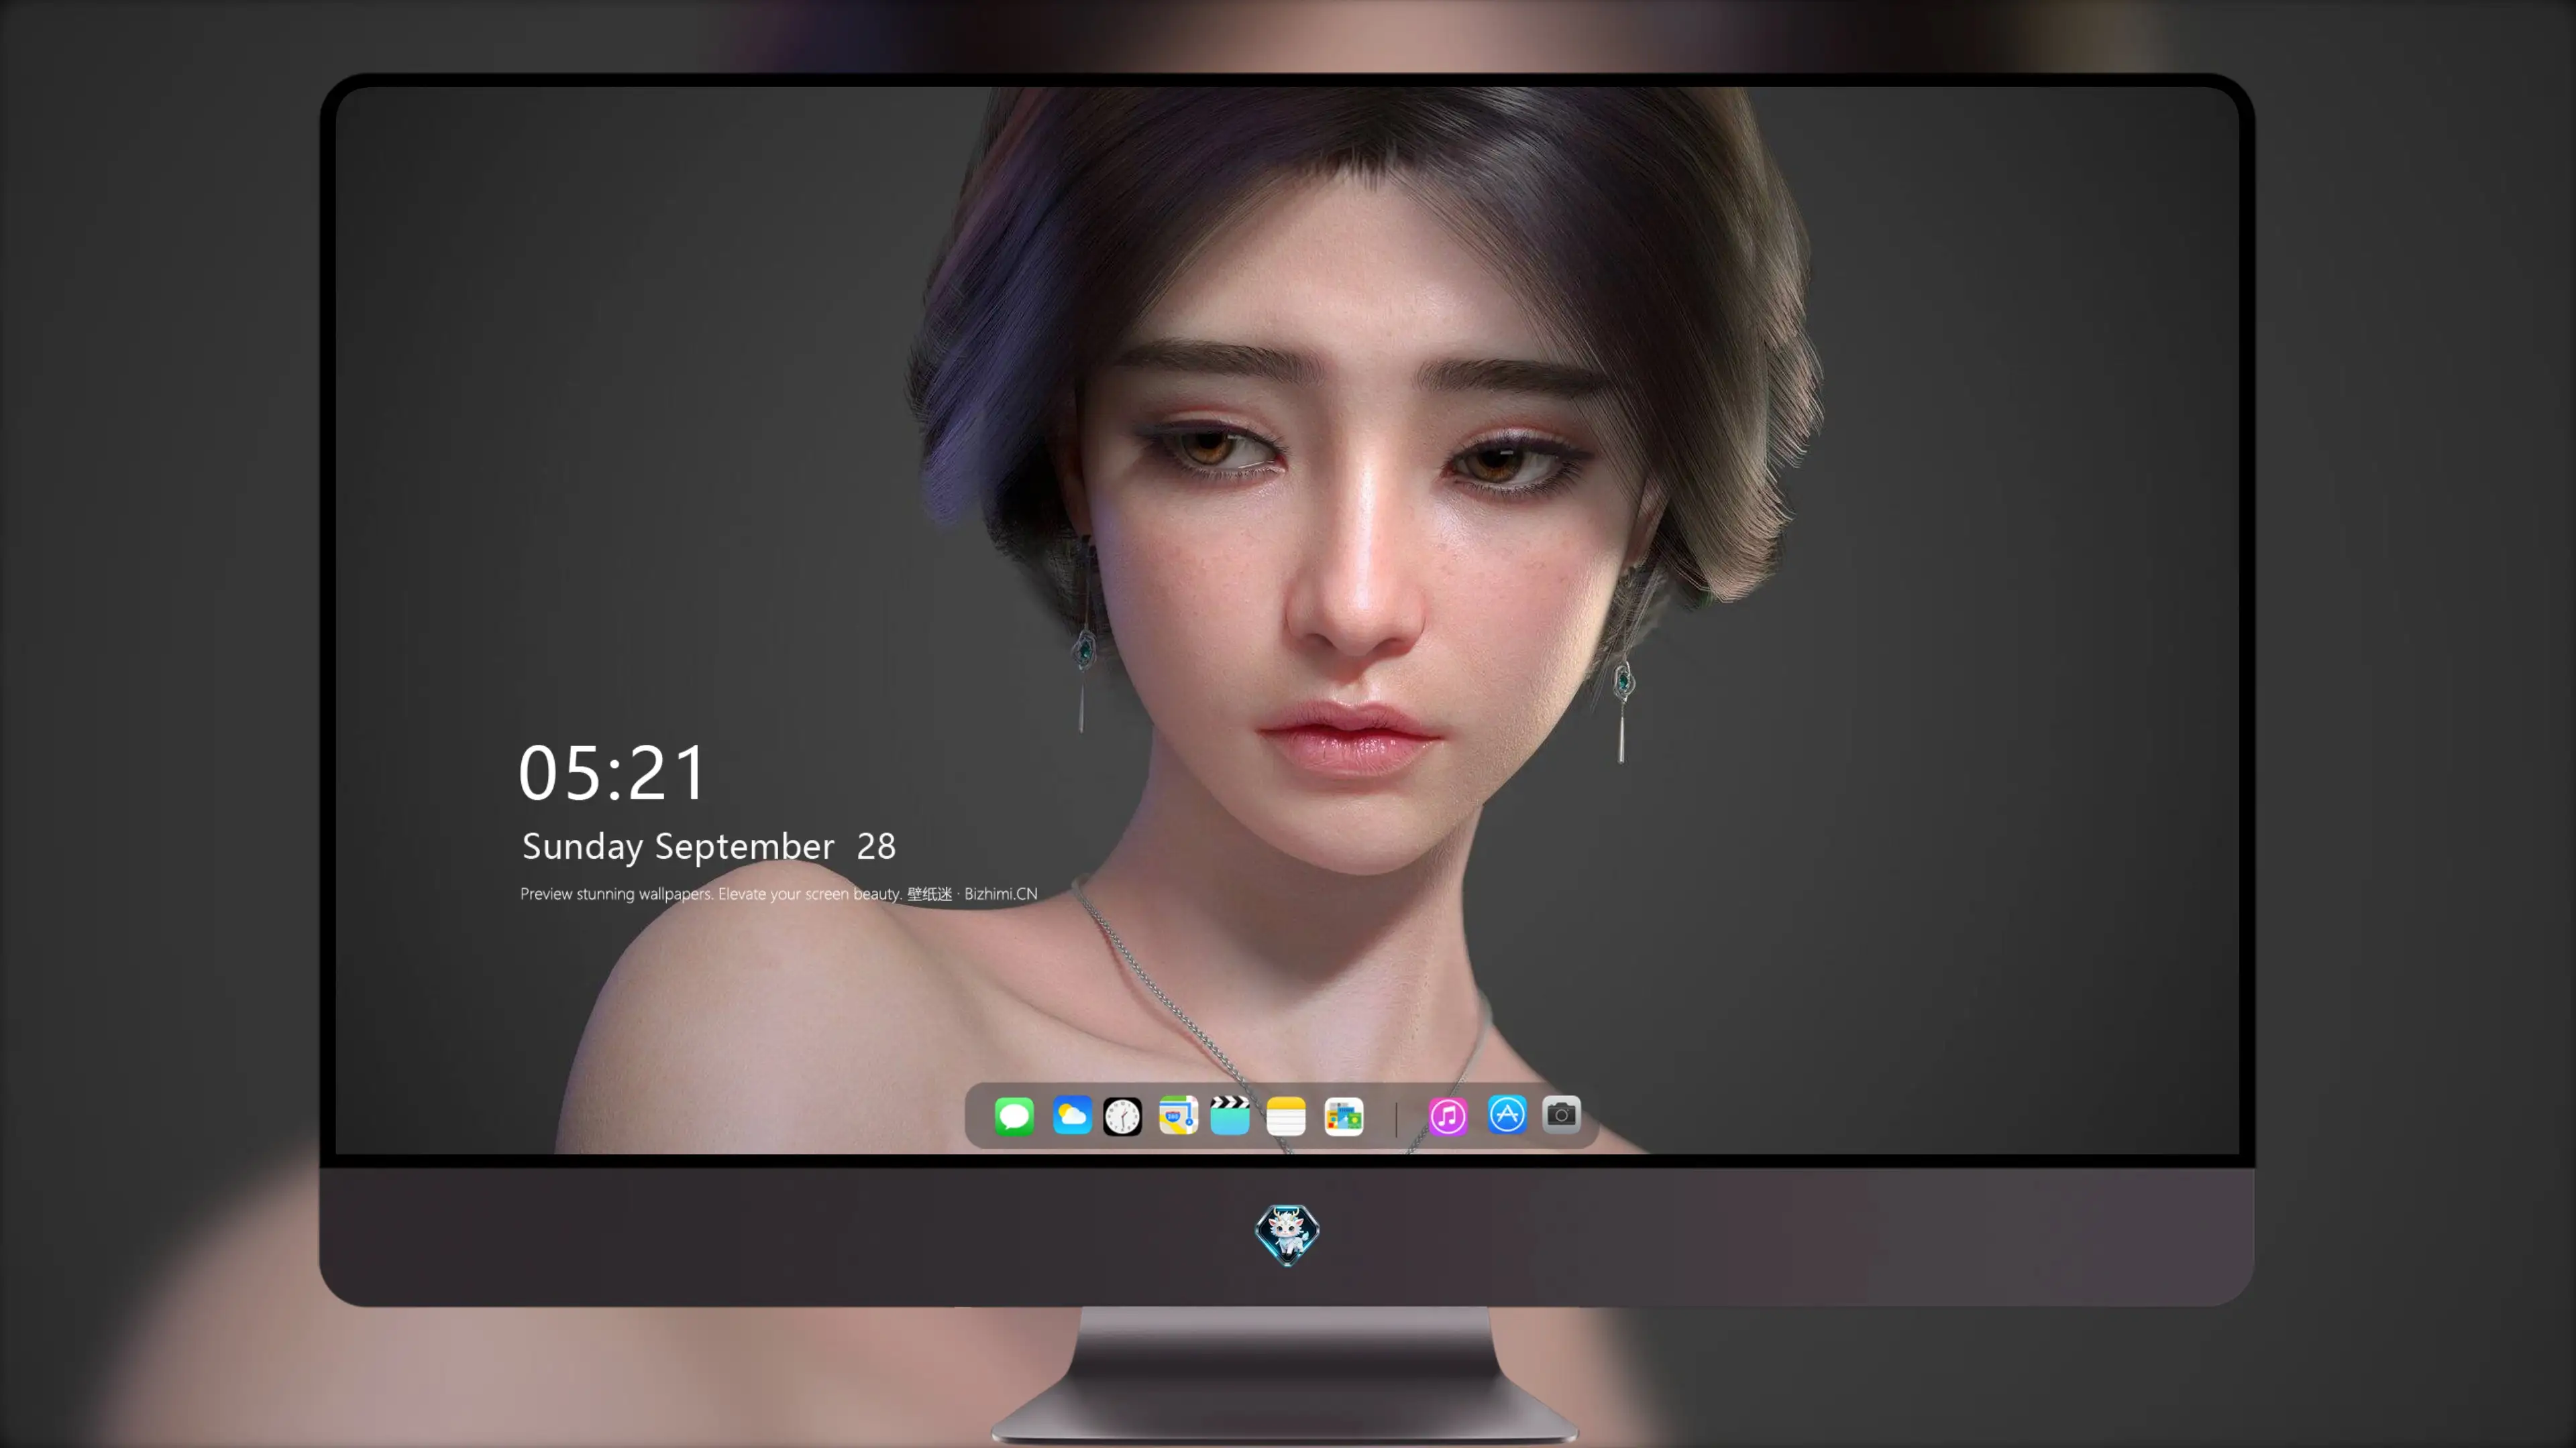This screenshot has height=1448, width=2576.
Task: Open the Maps app in the dock
Action: point(1178,1115)
